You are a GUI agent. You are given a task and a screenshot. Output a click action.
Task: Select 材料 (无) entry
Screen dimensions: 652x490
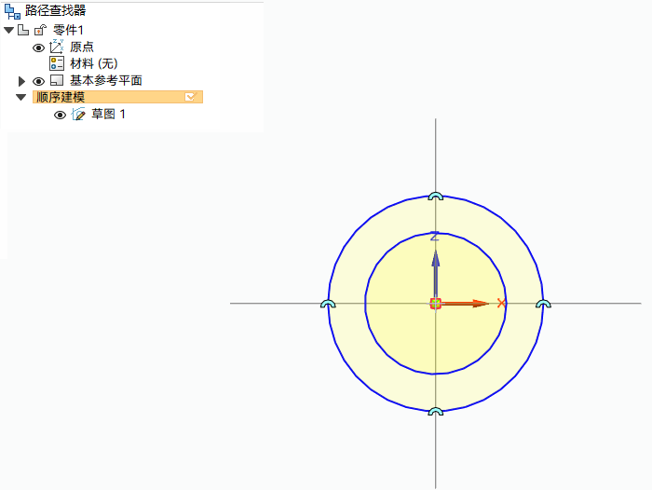94,63
